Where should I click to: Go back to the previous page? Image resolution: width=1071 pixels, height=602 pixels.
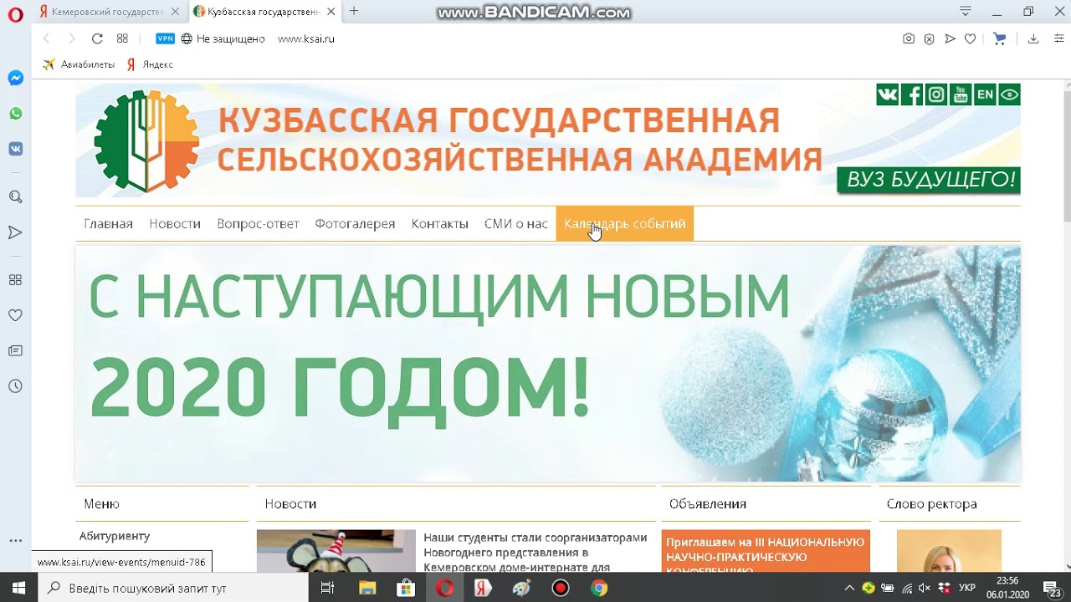pos(47,38)
